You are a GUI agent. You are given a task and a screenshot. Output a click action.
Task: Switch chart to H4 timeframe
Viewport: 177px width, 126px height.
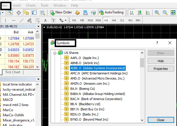point(114,21)
